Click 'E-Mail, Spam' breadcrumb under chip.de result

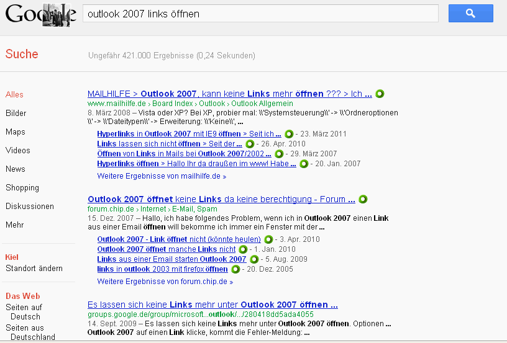(194, 209)
